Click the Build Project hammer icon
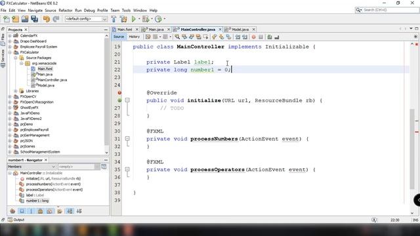This screenshot has height=236, width=420. (114, 19)
